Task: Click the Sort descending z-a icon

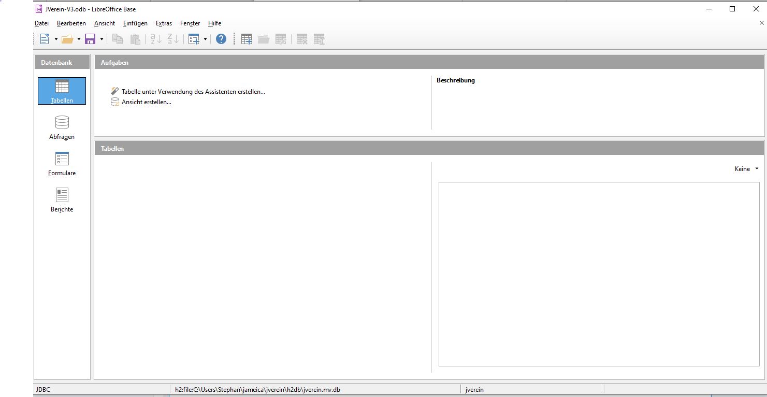Action: tap(173, 39)
